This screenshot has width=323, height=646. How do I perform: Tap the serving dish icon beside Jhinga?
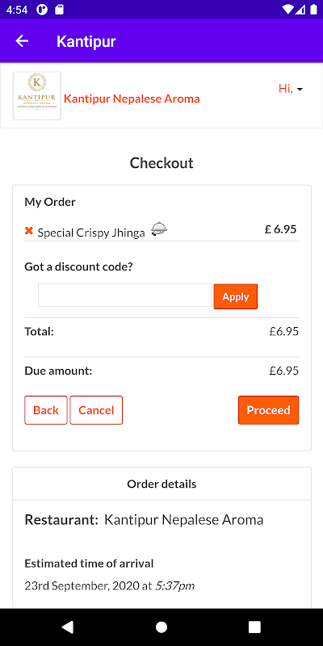[x=159, y=229]
